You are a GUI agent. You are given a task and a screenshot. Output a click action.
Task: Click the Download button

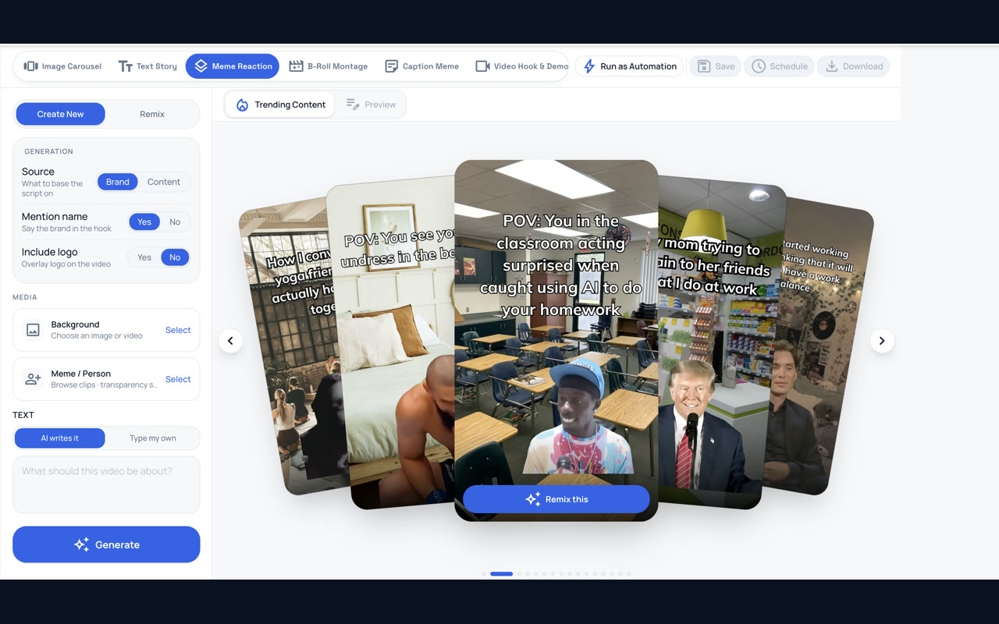[853, 66]
